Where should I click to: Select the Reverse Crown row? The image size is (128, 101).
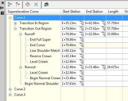pos(41,56)
